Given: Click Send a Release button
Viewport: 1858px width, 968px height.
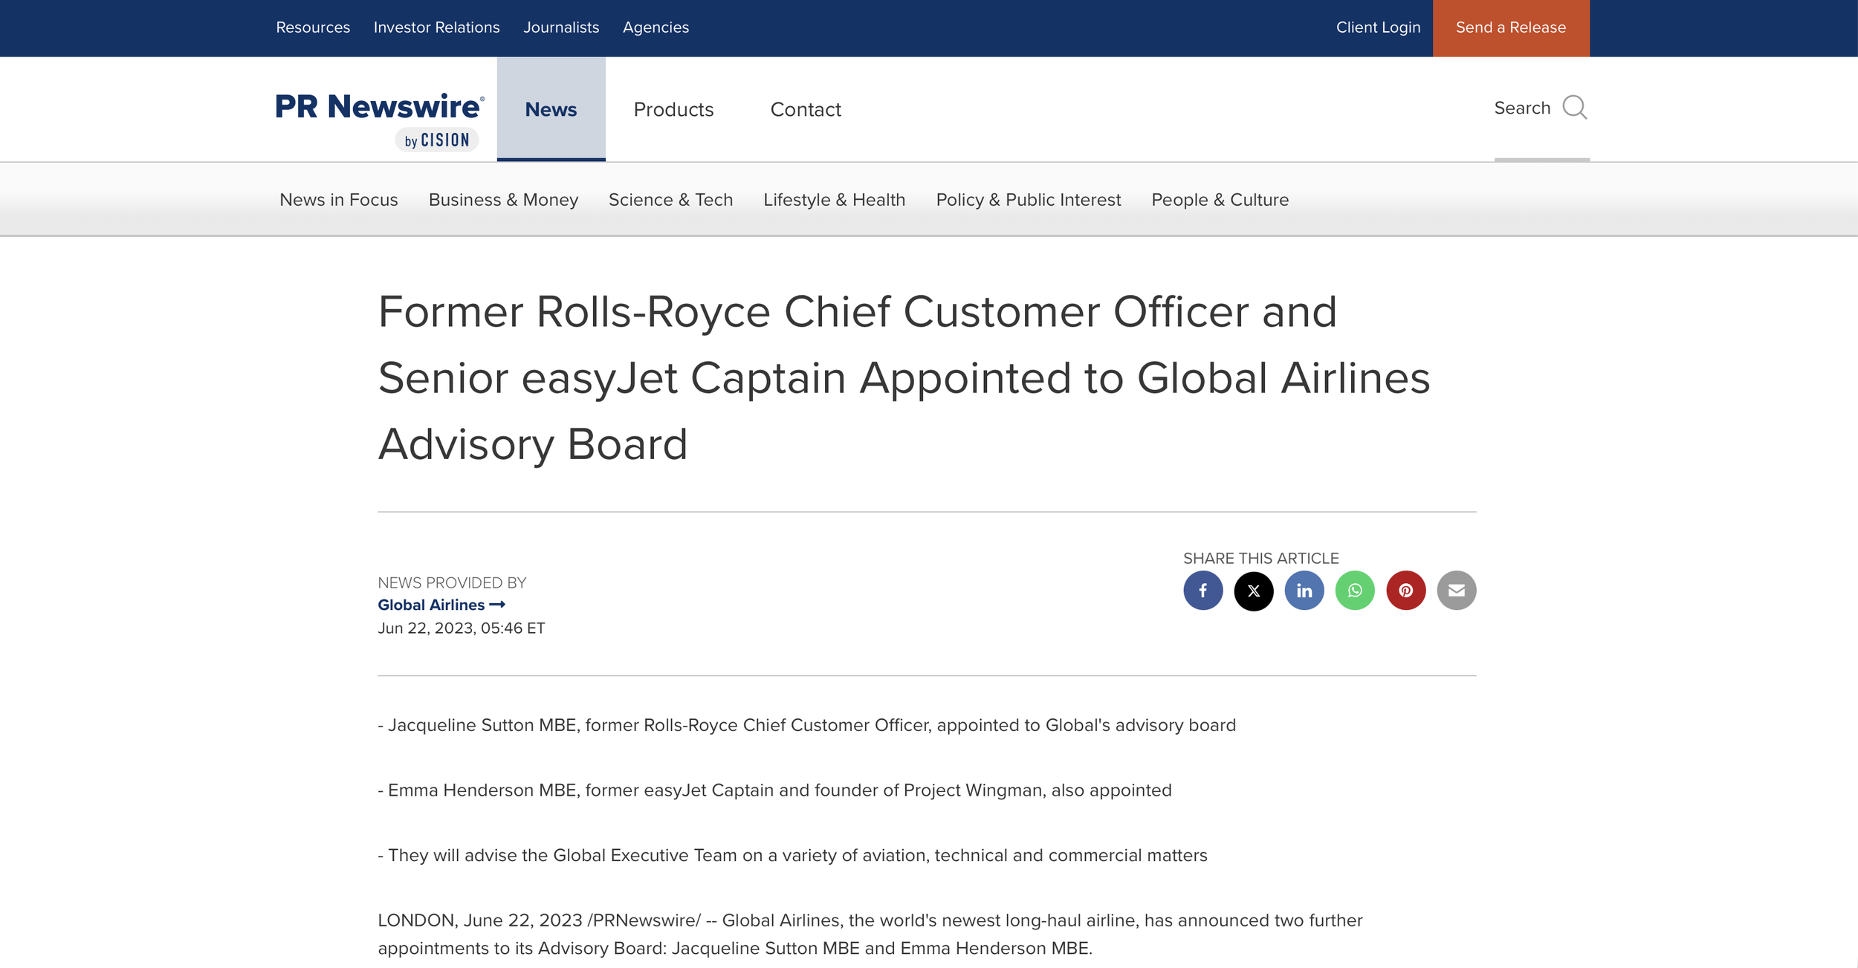Looking at the screenshot, I should tap(1511, 28).
